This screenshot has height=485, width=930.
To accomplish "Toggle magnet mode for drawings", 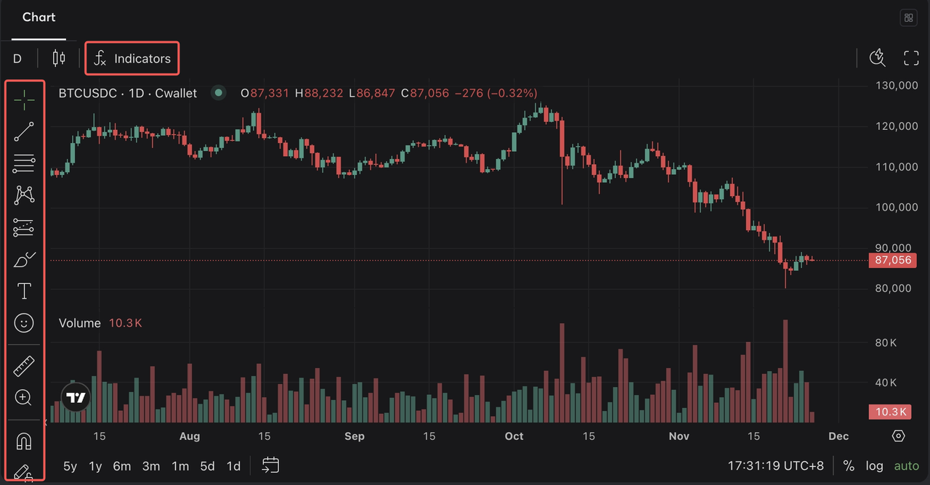I will (x=24, y=441).
